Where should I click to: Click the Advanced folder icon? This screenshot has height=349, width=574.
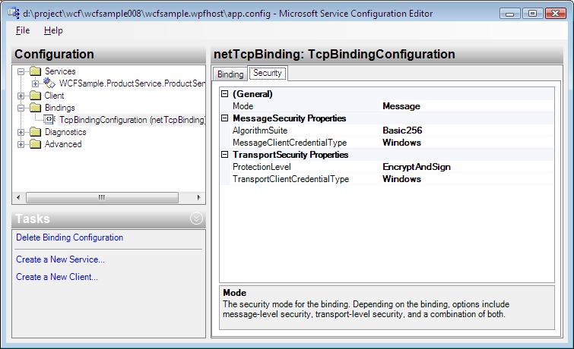coord(36,144)
